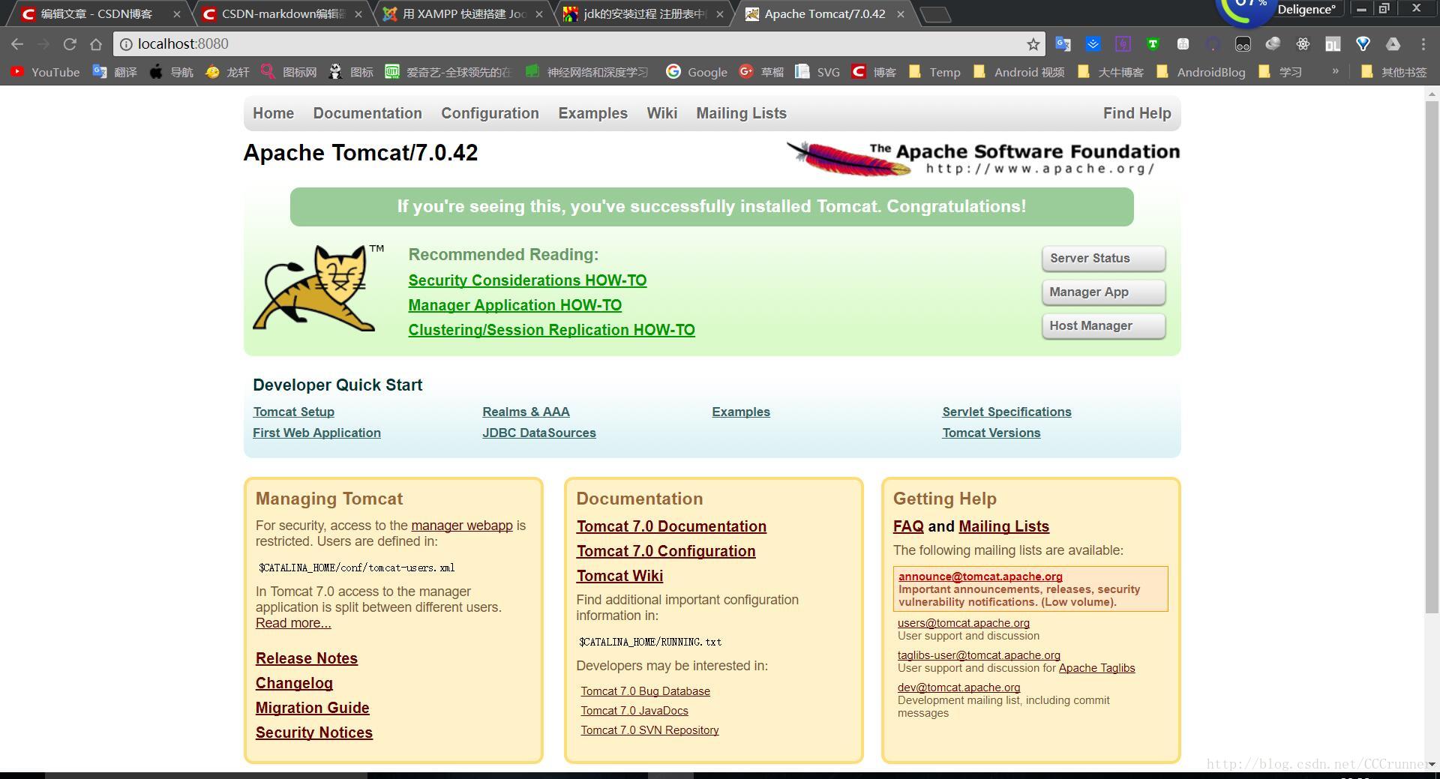This screenshot has width=1440, height=779.
Task: Expand the Android 视频 bookmark folder
Action: 1018,72
